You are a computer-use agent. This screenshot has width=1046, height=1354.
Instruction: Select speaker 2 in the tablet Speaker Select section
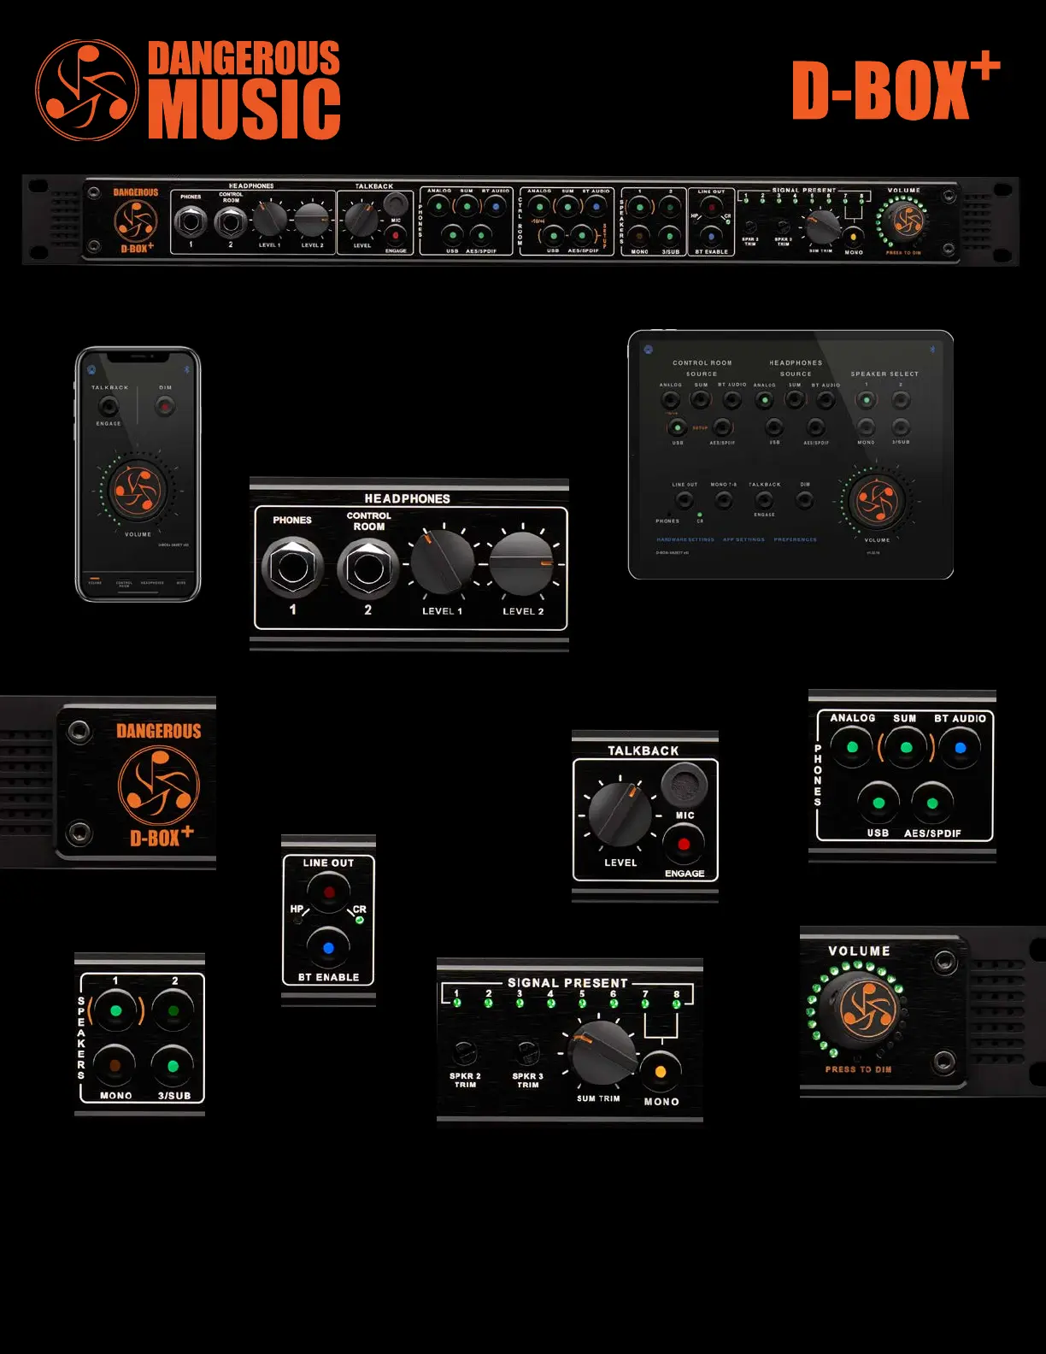pyautogui.click(x=901, y=400)
